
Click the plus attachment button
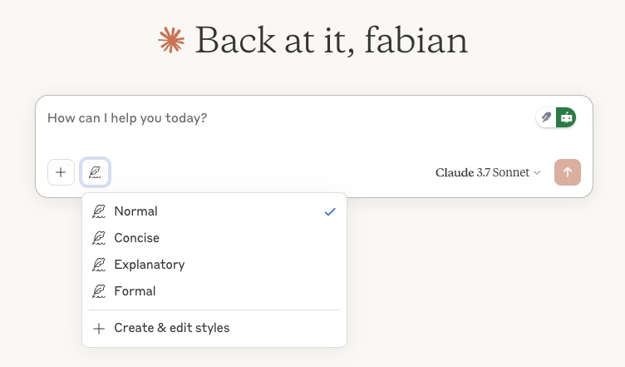[61, 172]
